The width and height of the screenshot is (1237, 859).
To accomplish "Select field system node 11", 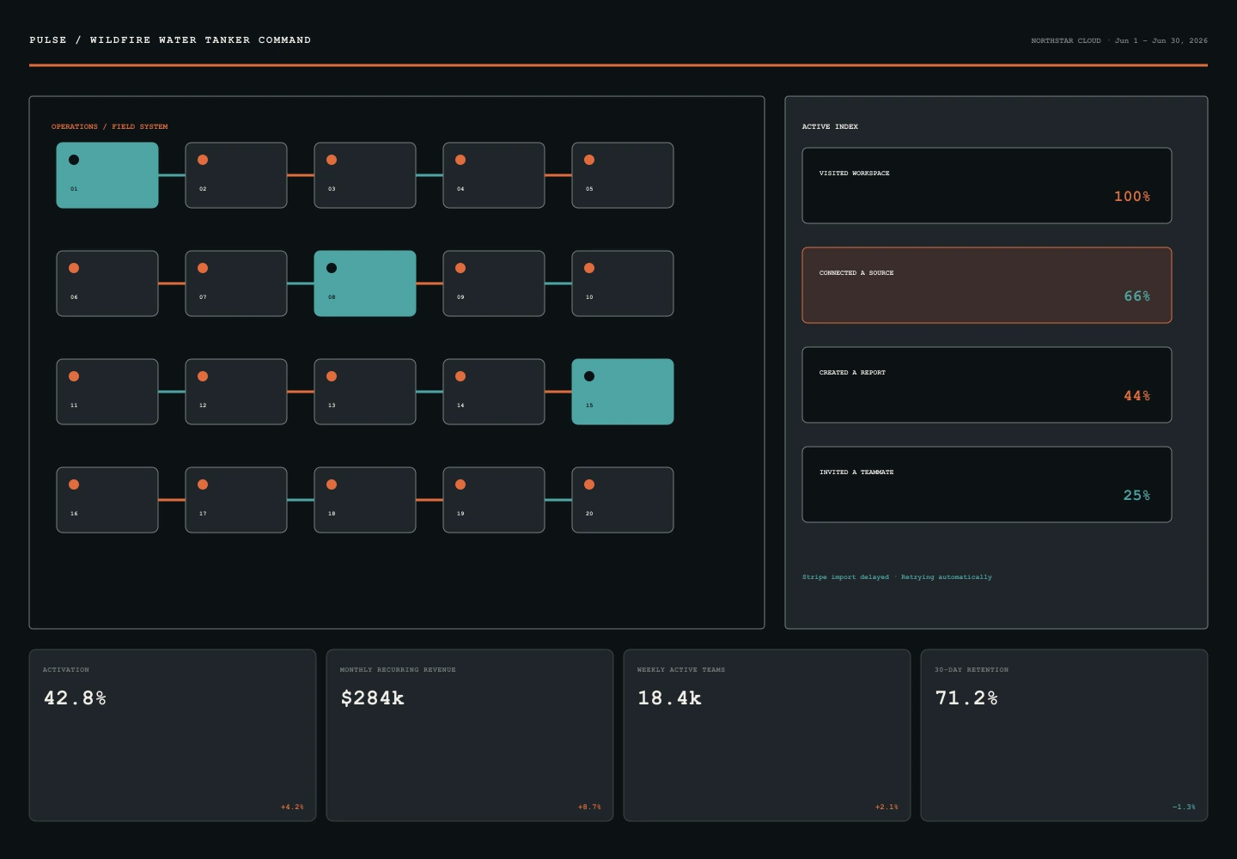I will pyautogui.click(x=107, y=392).
